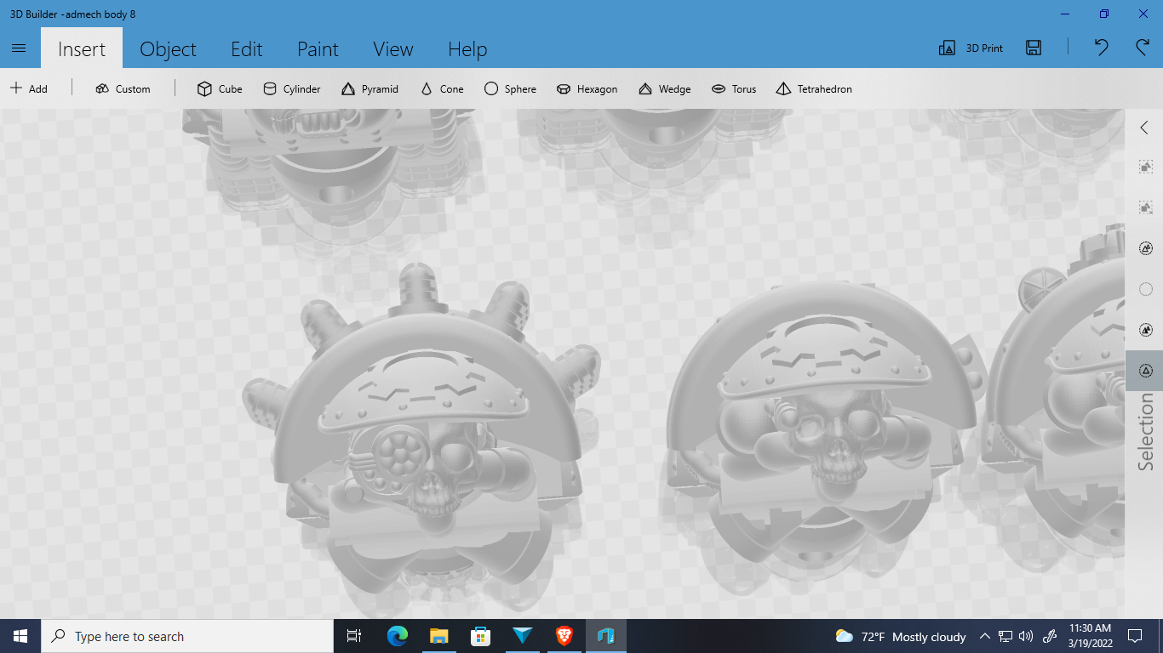Click the taskbar search box
The width and height of the screenshot is (1163, 653).
(x=187, y=636)
